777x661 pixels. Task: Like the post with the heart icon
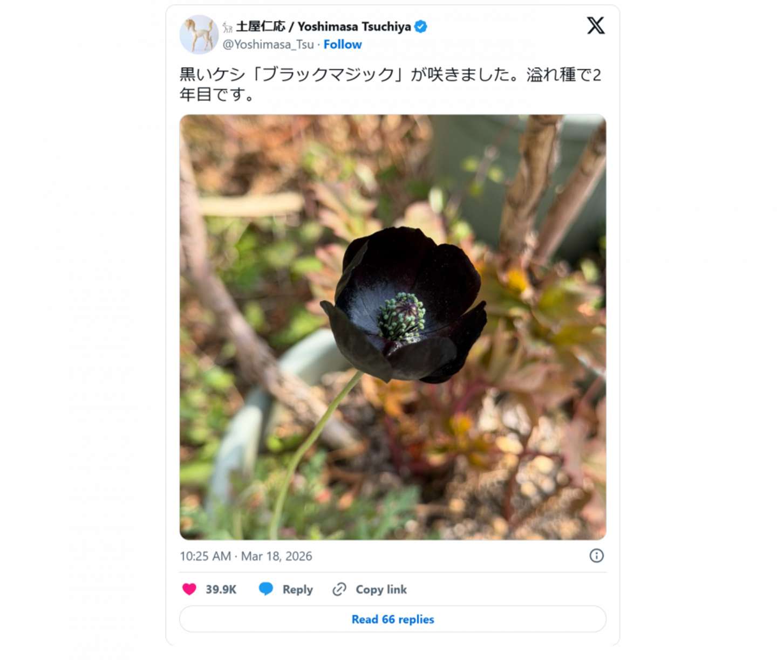coord(189,589)
